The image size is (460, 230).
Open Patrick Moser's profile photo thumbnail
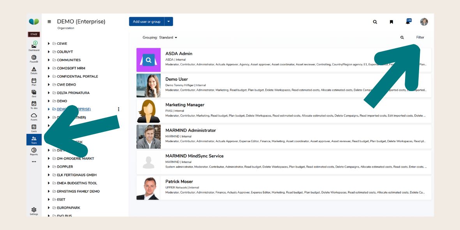[148, 188]
